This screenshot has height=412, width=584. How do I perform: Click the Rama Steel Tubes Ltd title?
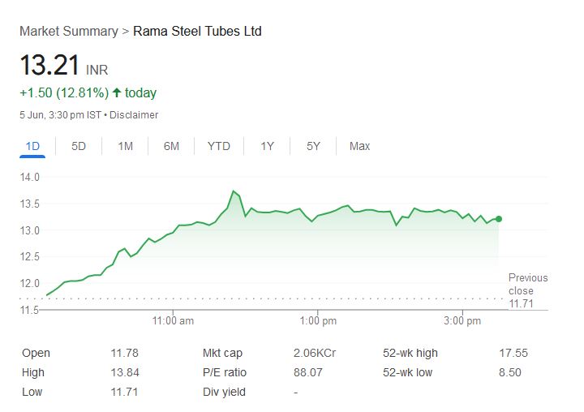coord(197,31)
